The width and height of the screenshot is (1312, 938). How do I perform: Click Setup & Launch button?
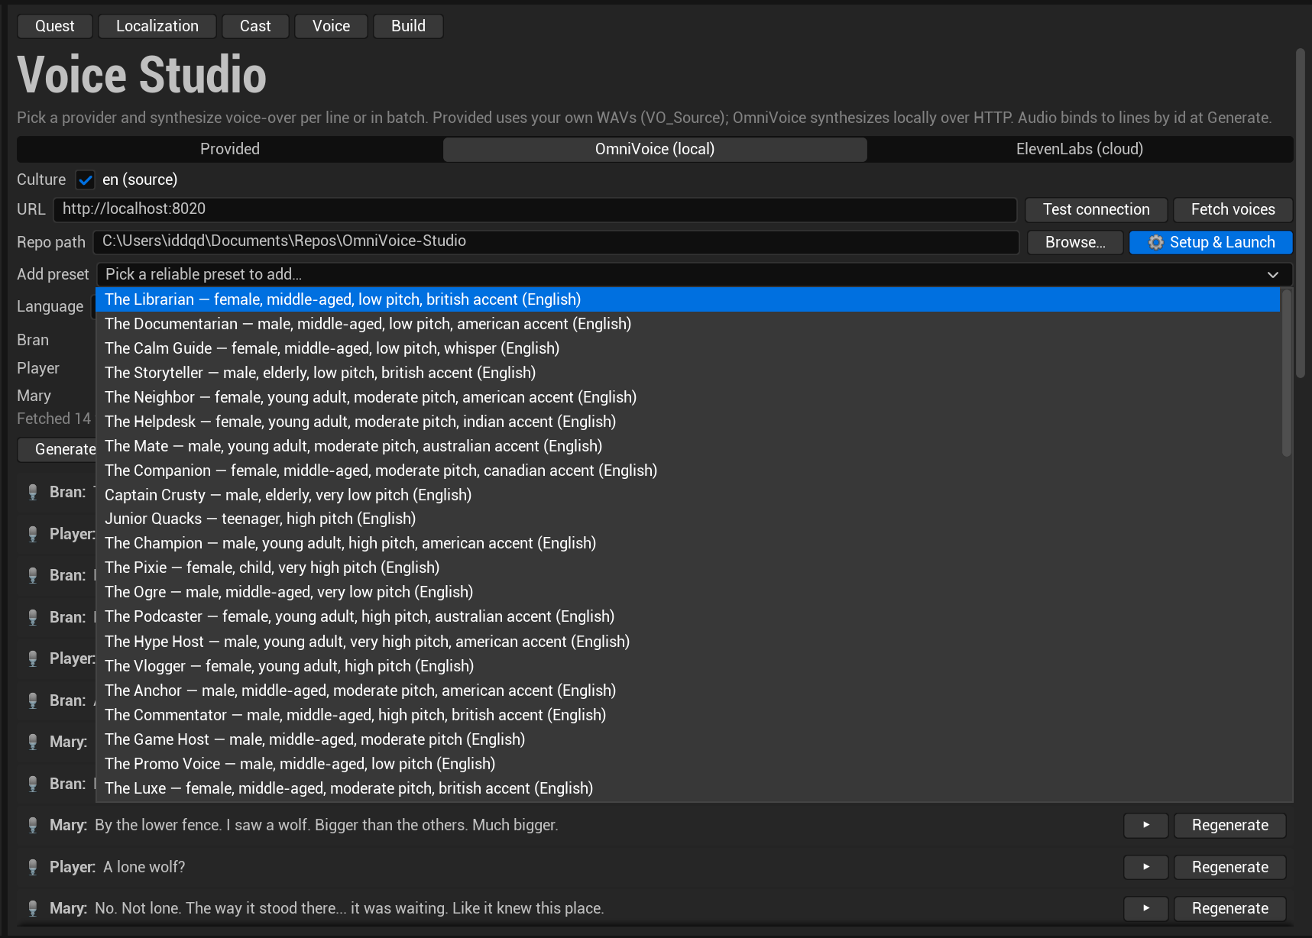point(1211,242)
